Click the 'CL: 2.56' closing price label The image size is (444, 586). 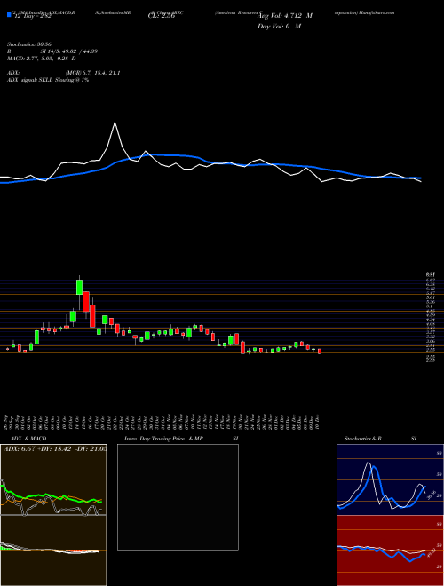162,17
